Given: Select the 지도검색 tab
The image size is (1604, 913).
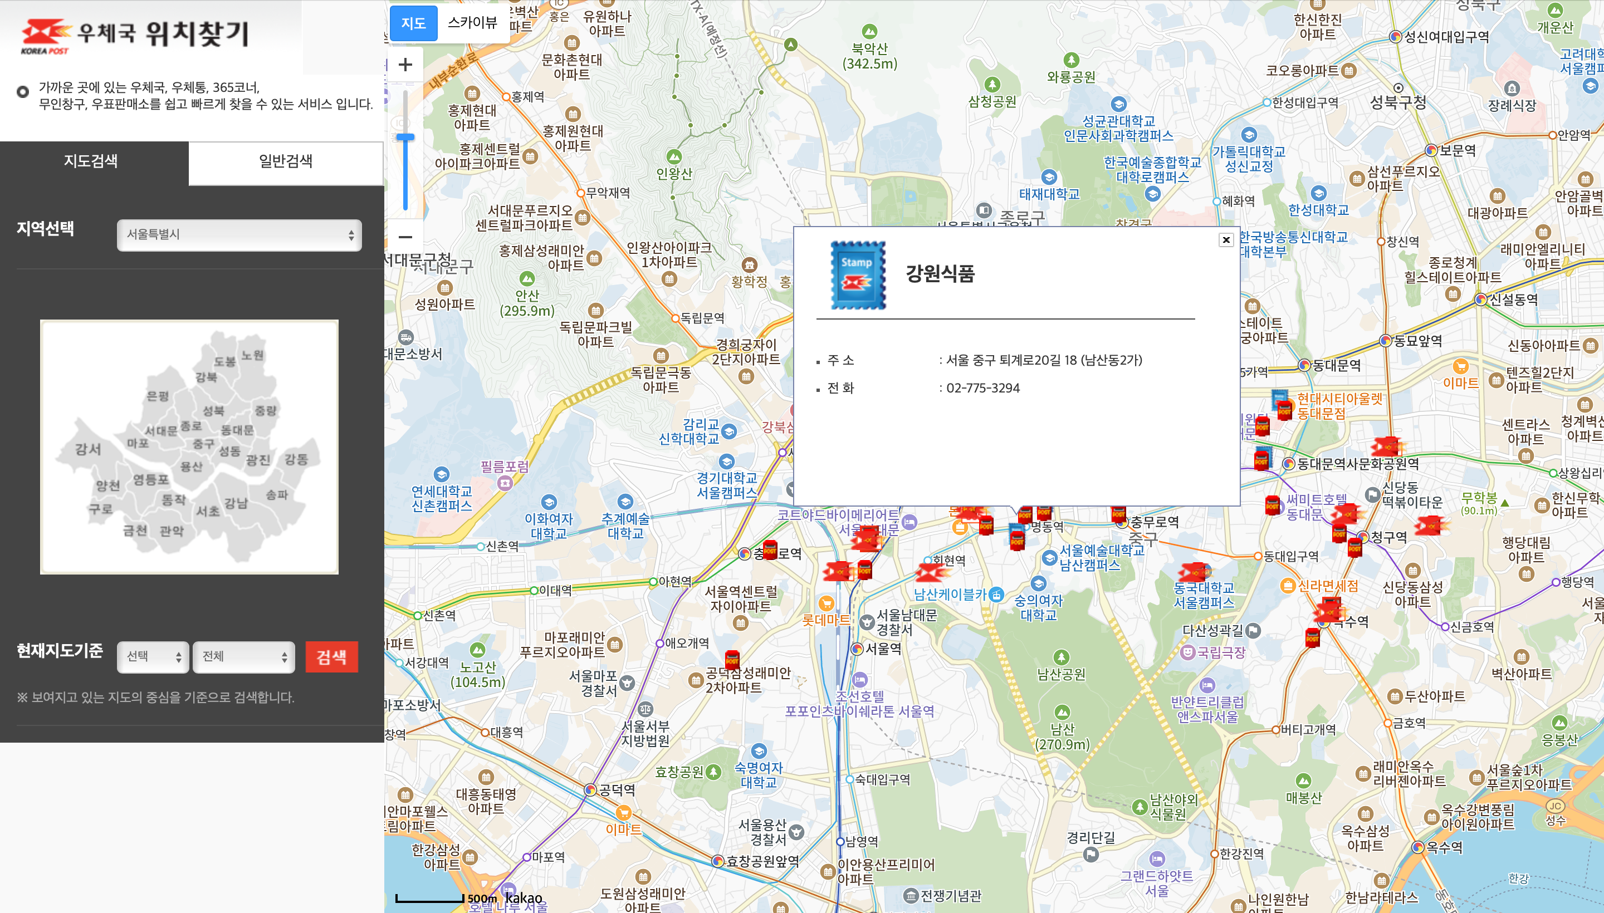Looking at the screenshot, I should (x=91, y=161).
